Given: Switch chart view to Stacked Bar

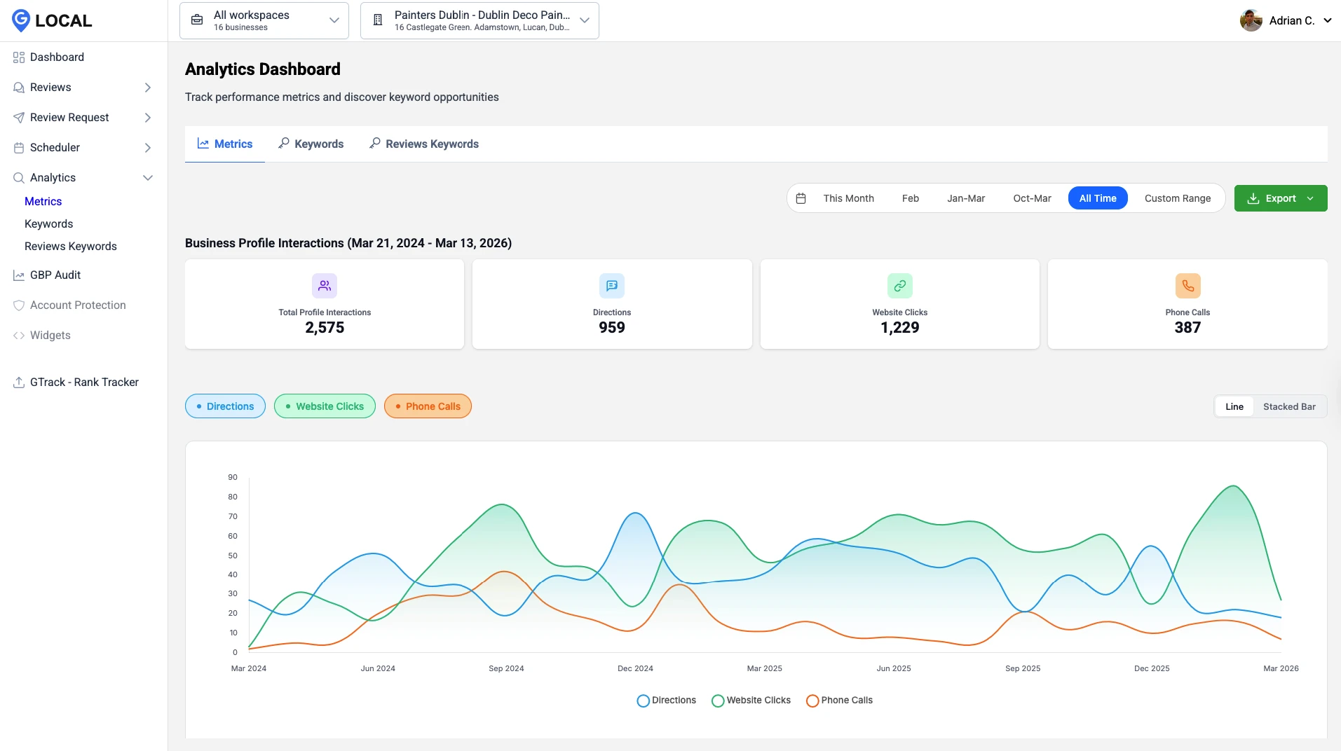Looking at the screenshot, I should tap(1288, 406).
